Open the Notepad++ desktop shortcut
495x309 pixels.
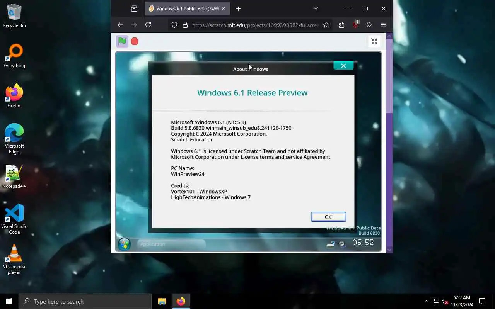click(x=14, y=177)
